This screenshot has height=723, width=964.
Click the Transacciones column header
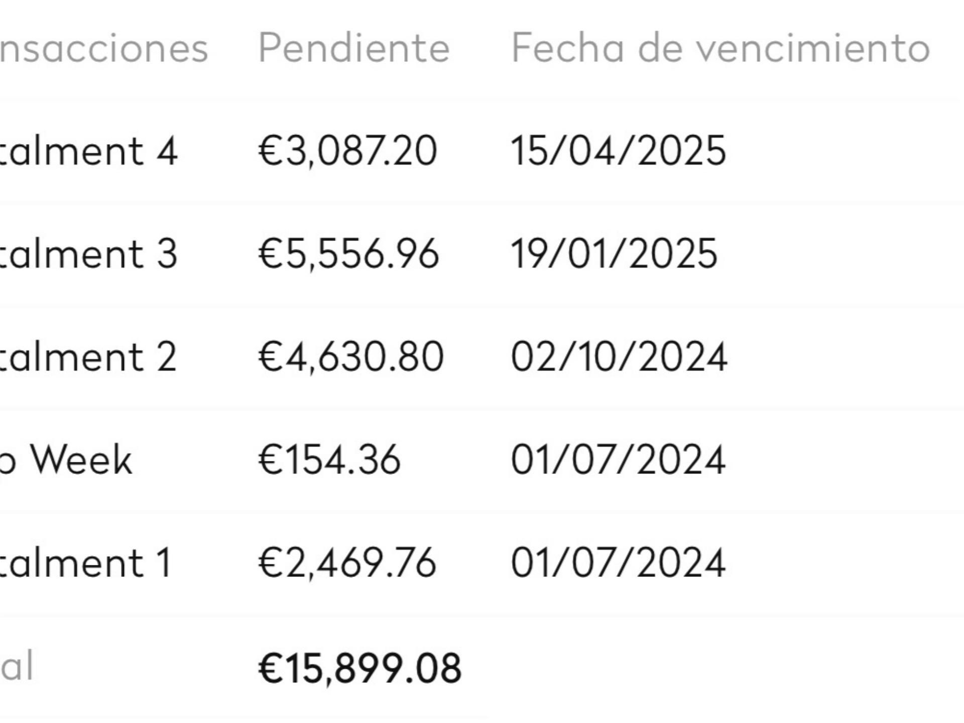tap(103, 48)
